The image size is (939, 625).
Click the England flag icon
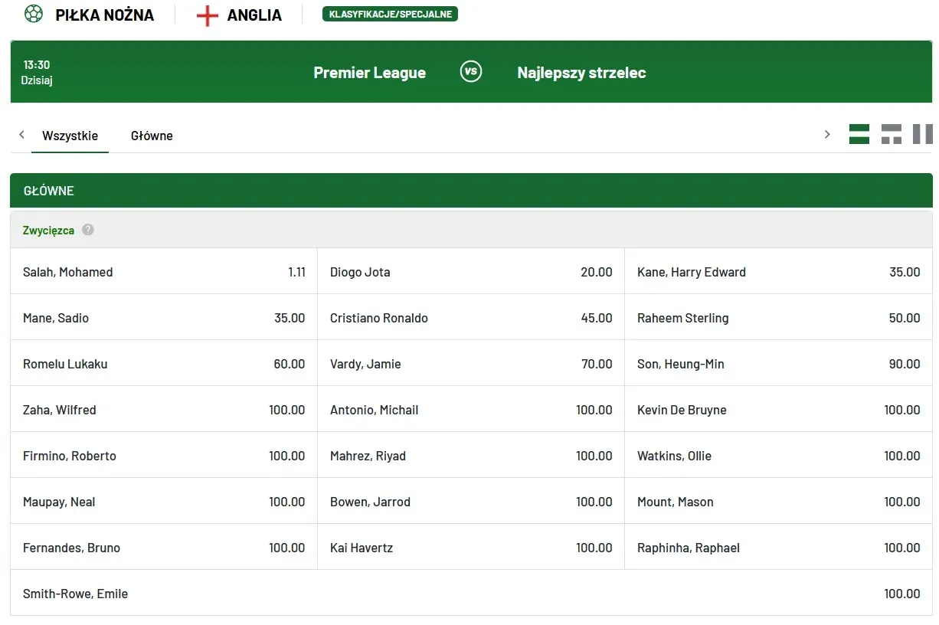point(208,15)
